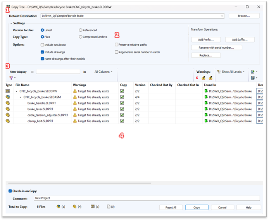Click the part icon for brake_handle.SLDPRT
Screen dimensions: 269x220
coord(7,103)
